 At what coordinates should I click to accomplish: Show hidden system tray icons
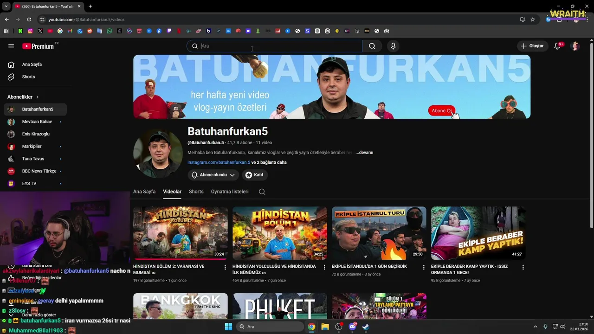[x=535, y=327]
